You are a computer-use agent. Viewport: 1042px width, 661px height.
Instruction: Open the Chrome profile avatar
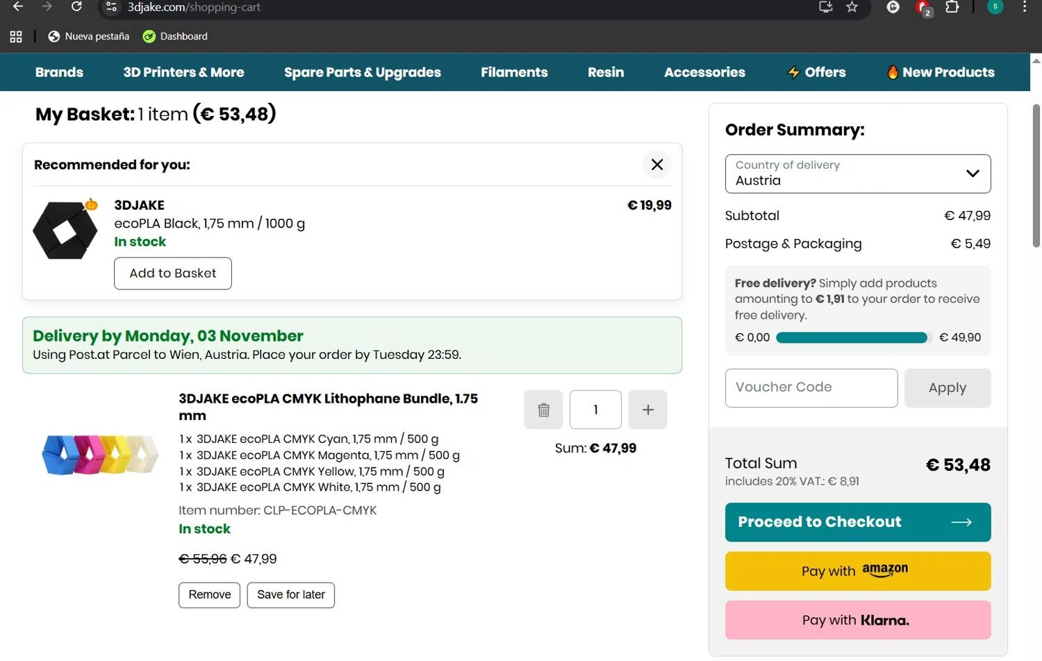click(x=995, y=7)
